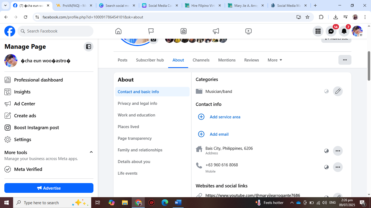Select the About tab
371x208 pixels.
point(178,60)
